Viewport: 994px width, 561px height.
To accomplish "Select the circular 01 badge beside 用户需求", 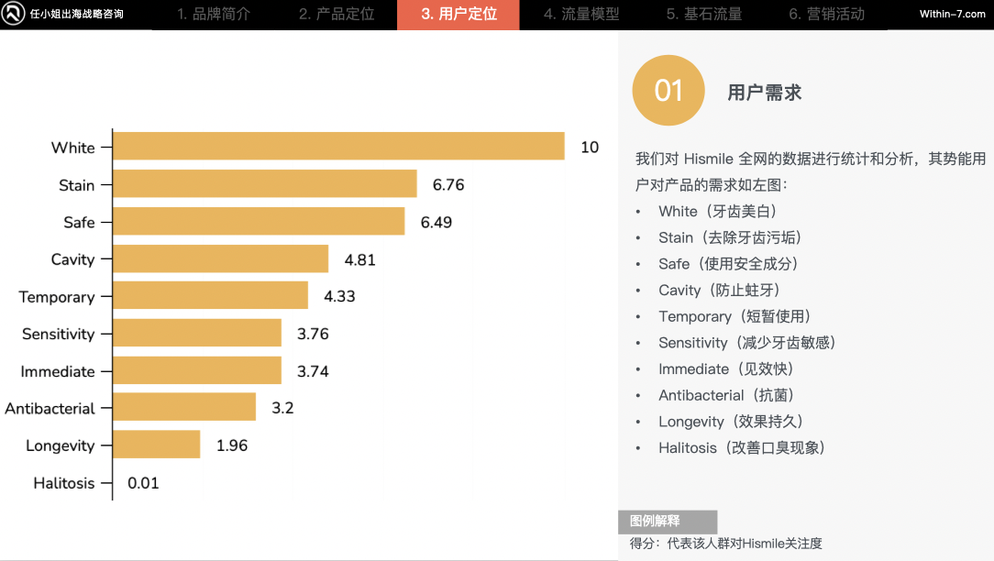I will [x=668, y=90].
